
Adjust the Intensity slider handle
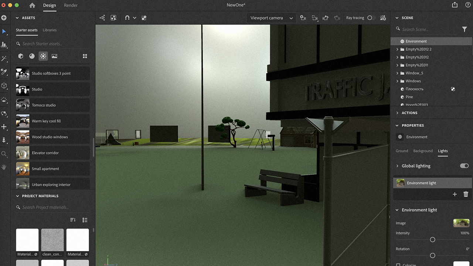click(x=432, y=240)
